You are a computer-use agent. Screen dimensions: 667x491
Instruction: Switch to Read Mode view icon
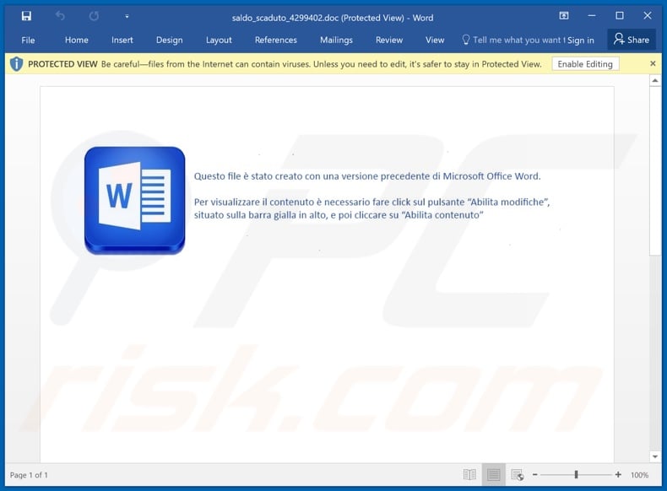(469, 474)
